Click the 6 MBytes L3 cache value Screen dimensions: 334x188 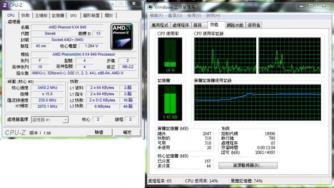coord(102,106)
